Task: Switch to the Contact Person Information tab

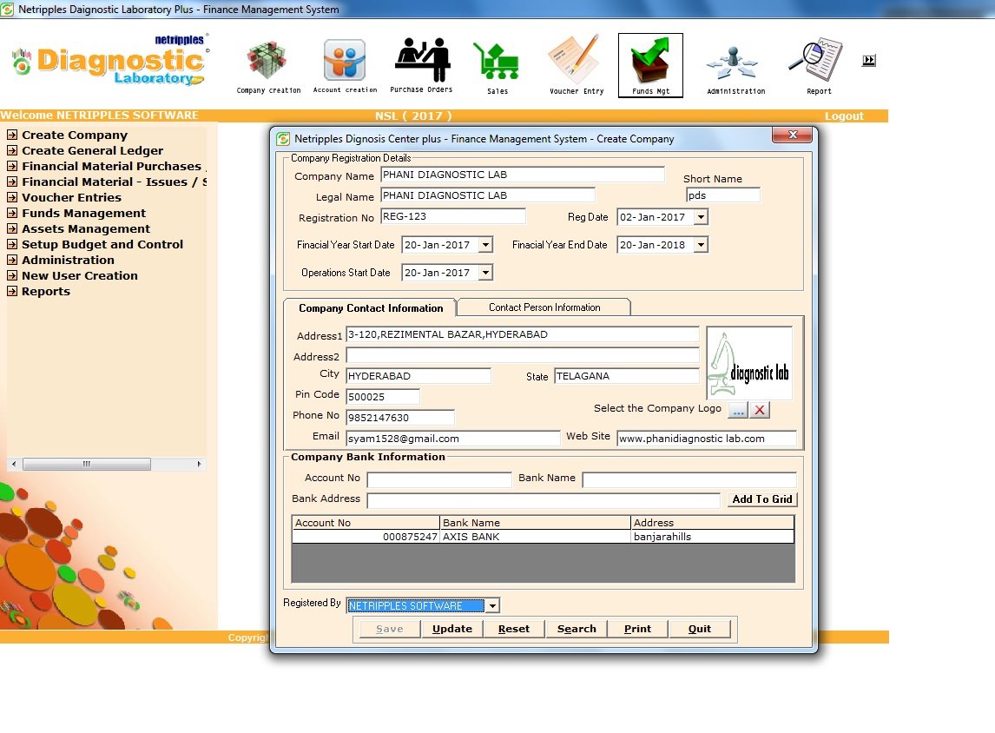Action: (544, 307)
